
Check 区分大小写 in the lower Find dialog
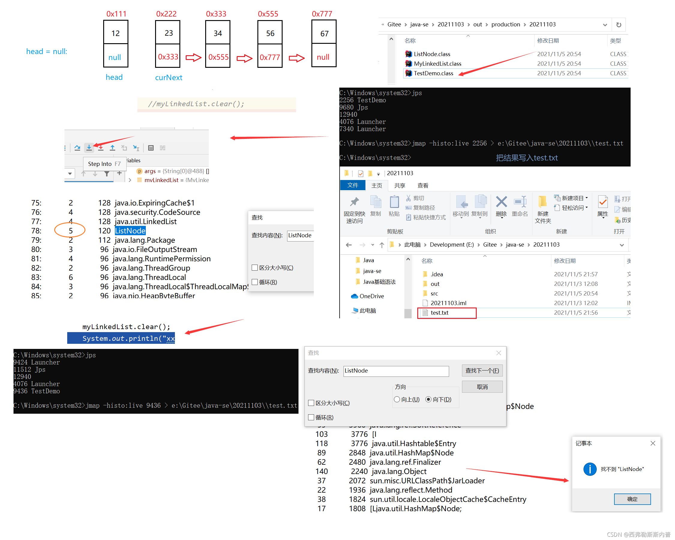tap(311, 403)
